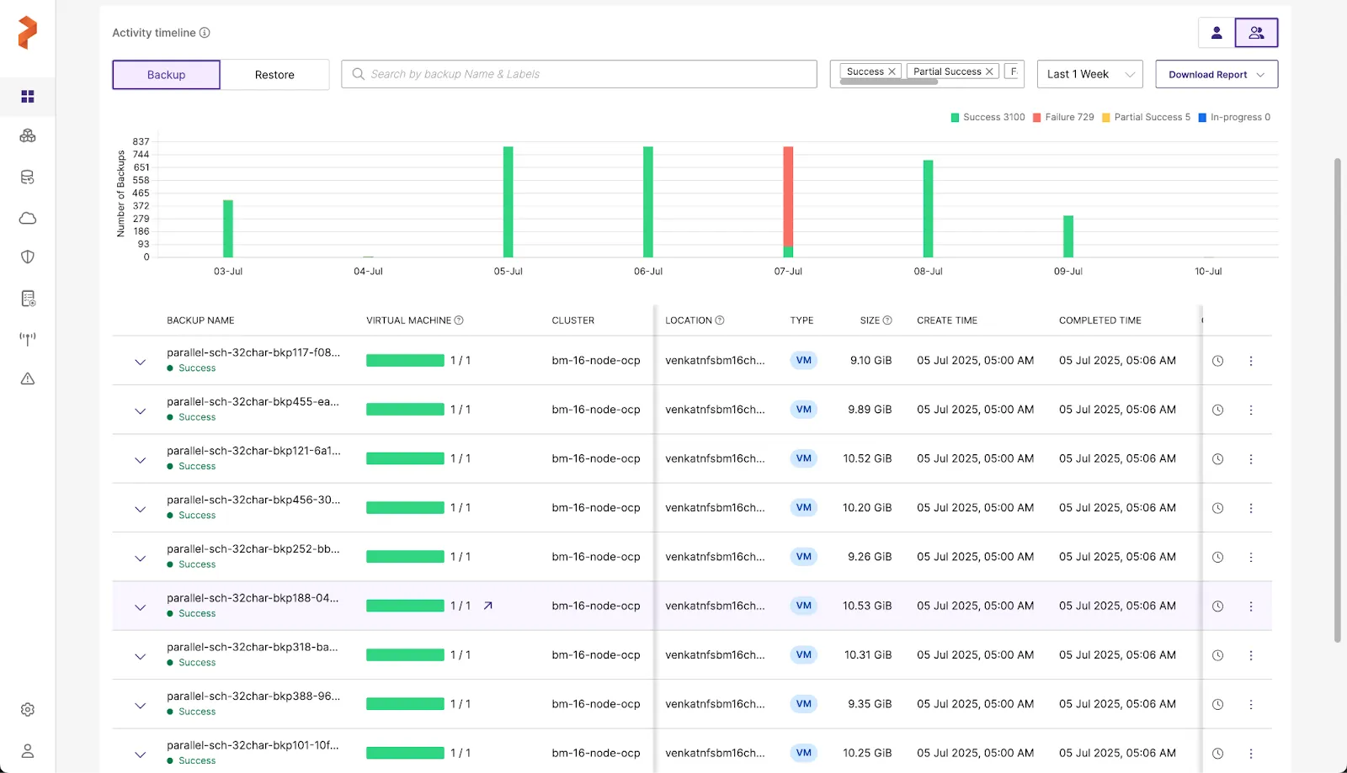Open the Last 1 Week dropdown

[x=1089, y=74]
